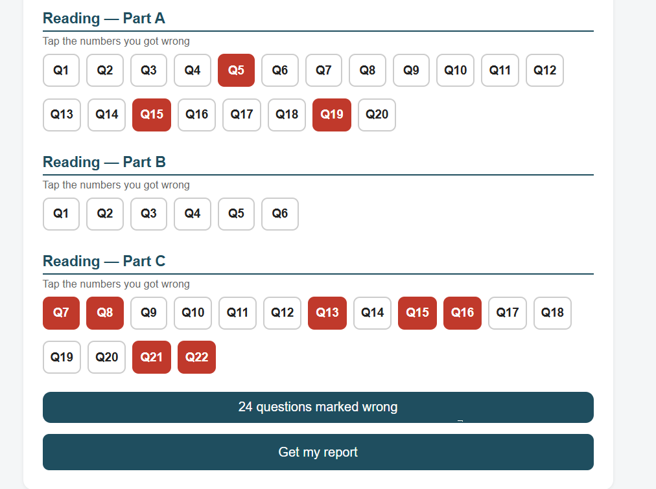The image size is (656, 489).
Task: Mark Q10 wrong in Reading Part C
Action: (193, 313)
